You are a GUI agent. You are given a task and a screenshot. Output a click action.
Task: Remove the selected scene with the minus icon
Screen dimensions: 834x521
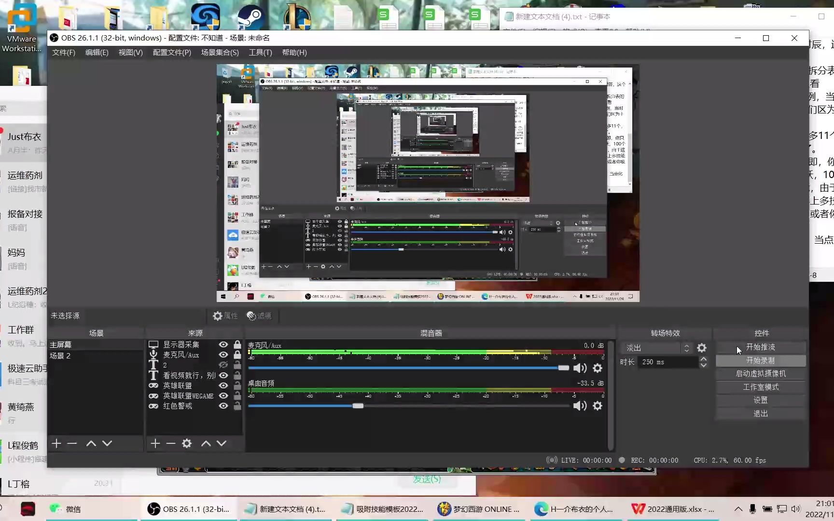click(x=72, y=443)
